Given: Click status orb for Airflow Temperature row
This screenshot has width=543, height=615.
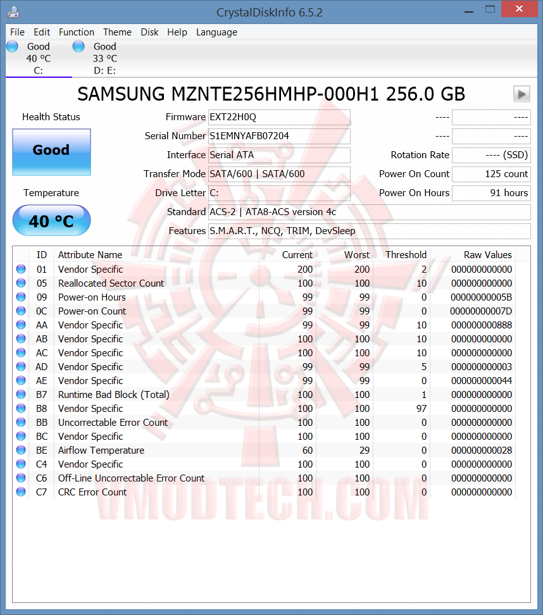Looking at the screenshot, I should pyautogui.click(x=21, y=450).
